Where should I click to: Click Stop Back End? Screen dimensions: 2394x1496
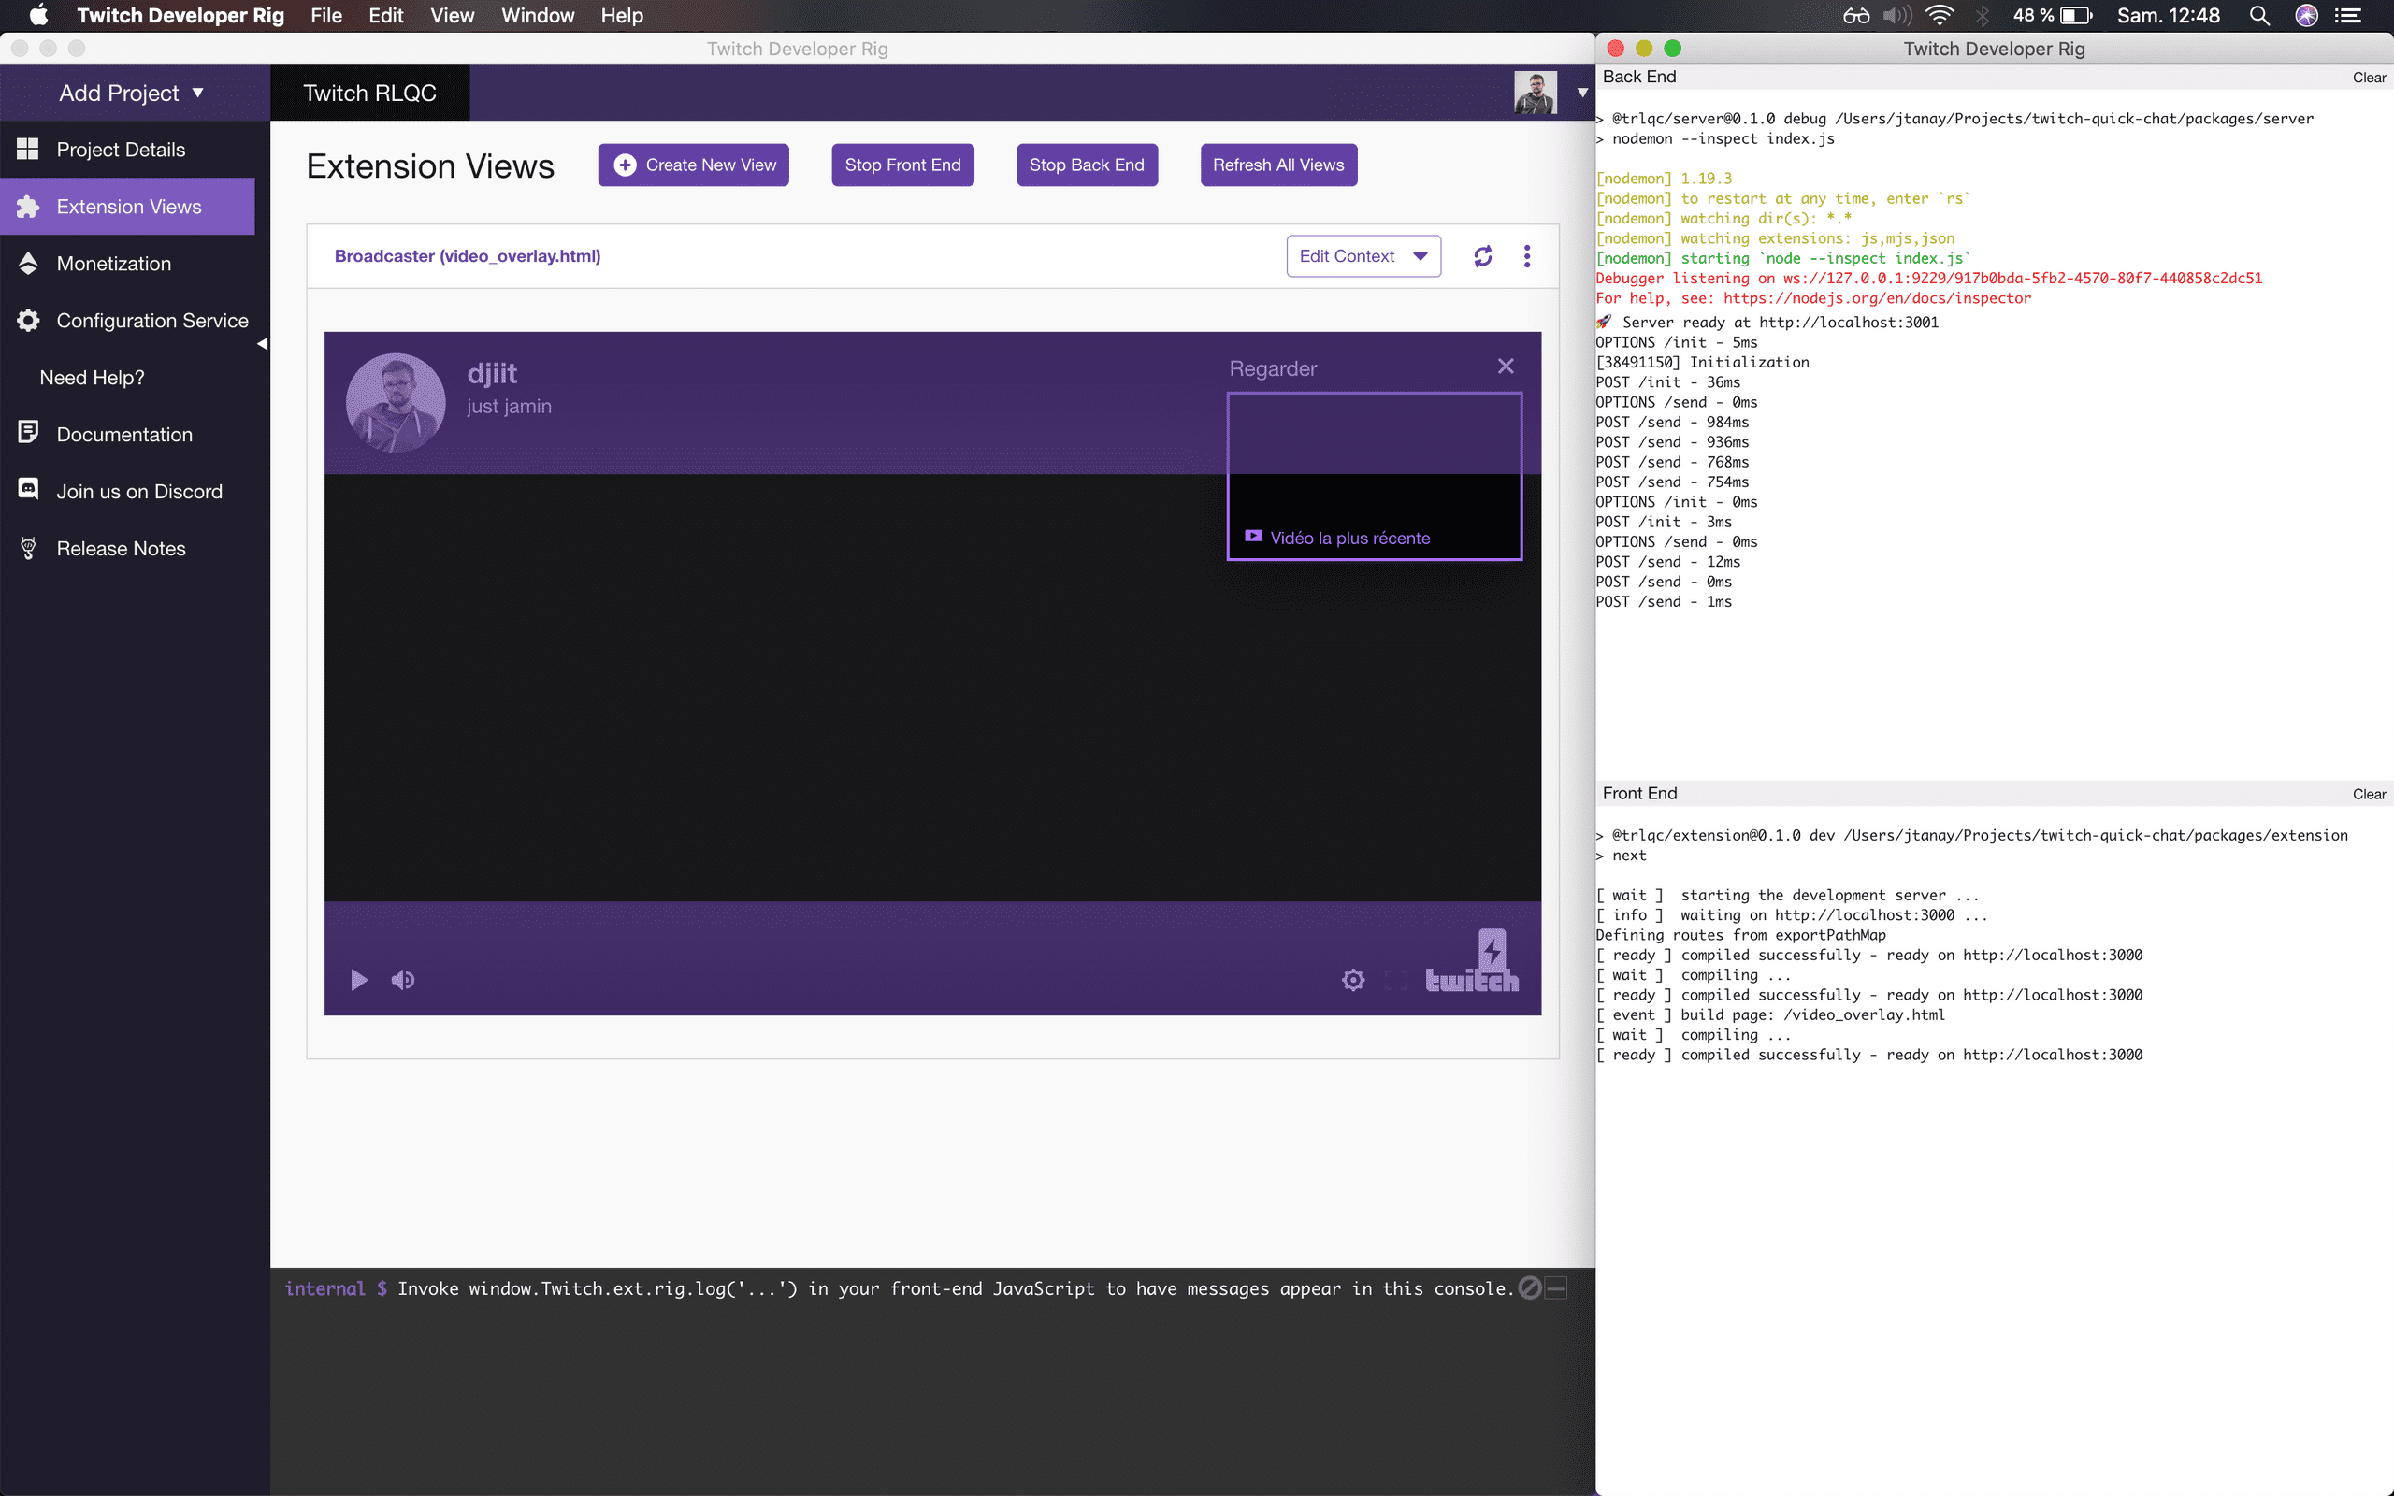[1087, 165]
